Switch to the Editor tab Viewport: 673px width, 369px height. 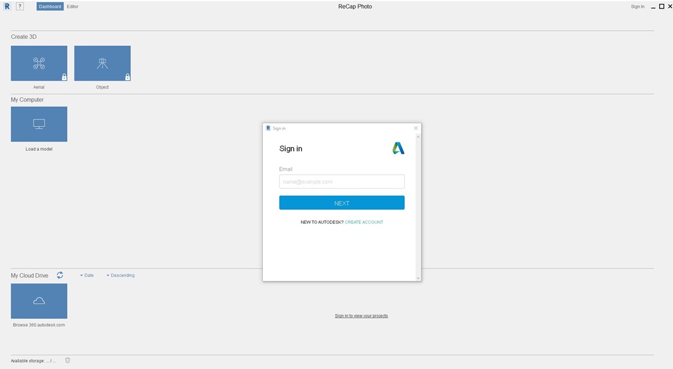(72, 7)
